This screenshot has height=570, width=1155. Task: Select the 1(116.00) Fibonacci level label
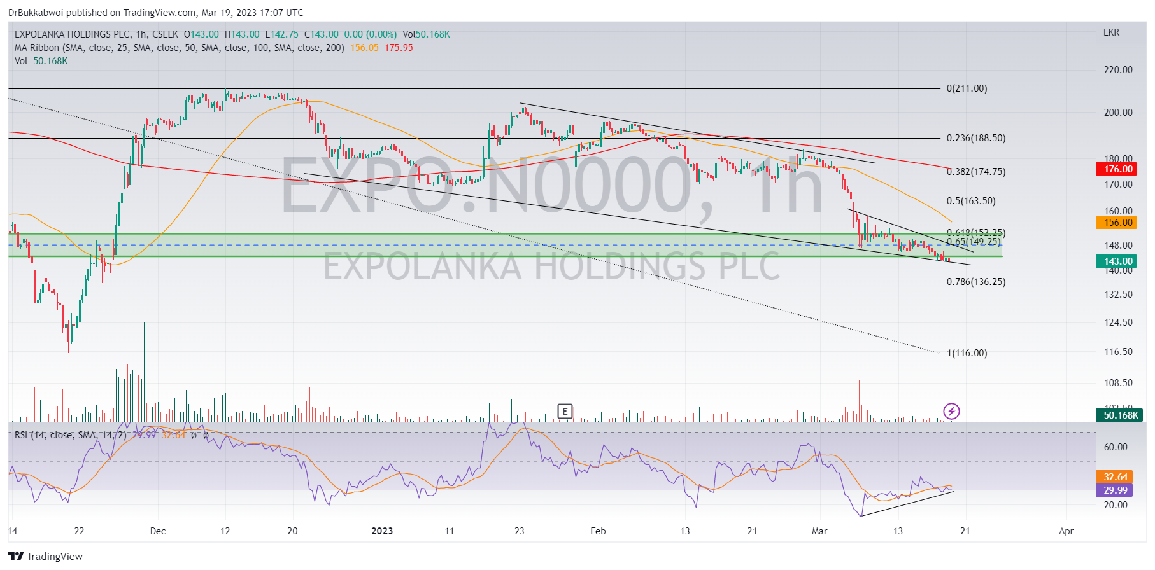[x=967, y=353]
